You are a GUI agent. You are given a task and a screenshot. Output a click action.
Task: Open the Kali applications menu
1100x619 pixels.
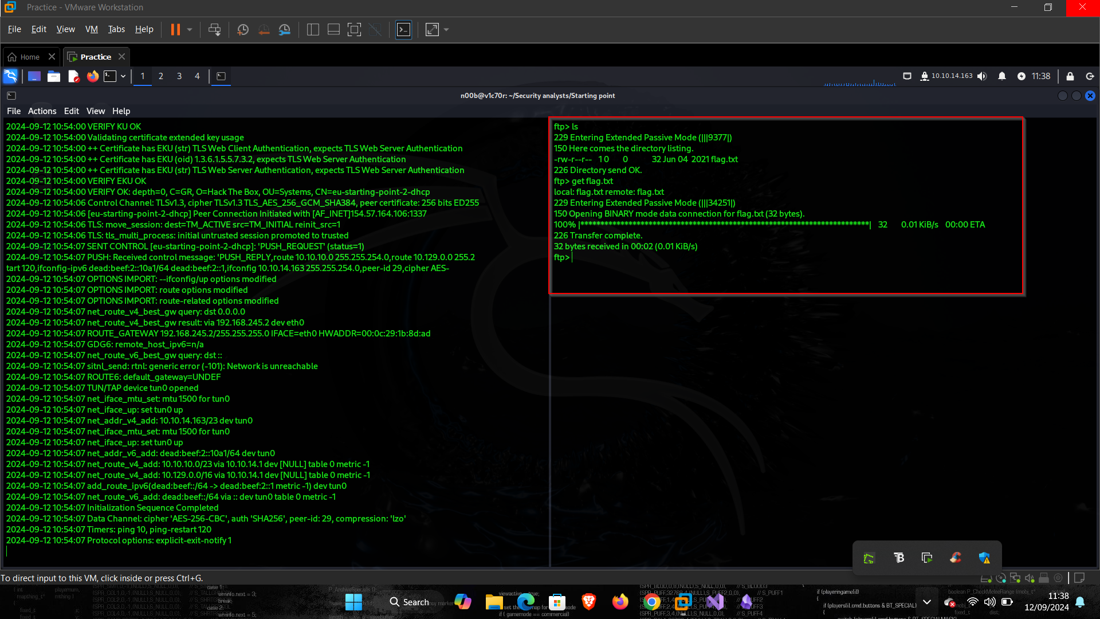click(x=10, y=76)
